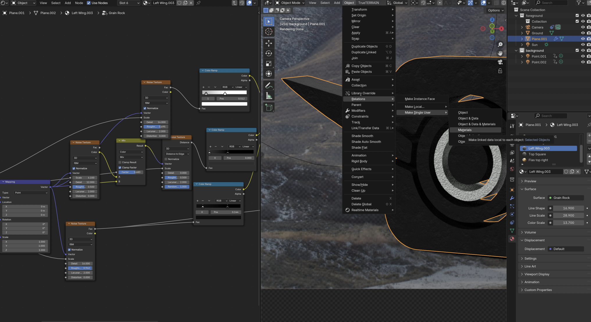Screen dimensions: 591x322
Task: Click Make Instance Face in Relations submenu
Action: coord(422,99)
